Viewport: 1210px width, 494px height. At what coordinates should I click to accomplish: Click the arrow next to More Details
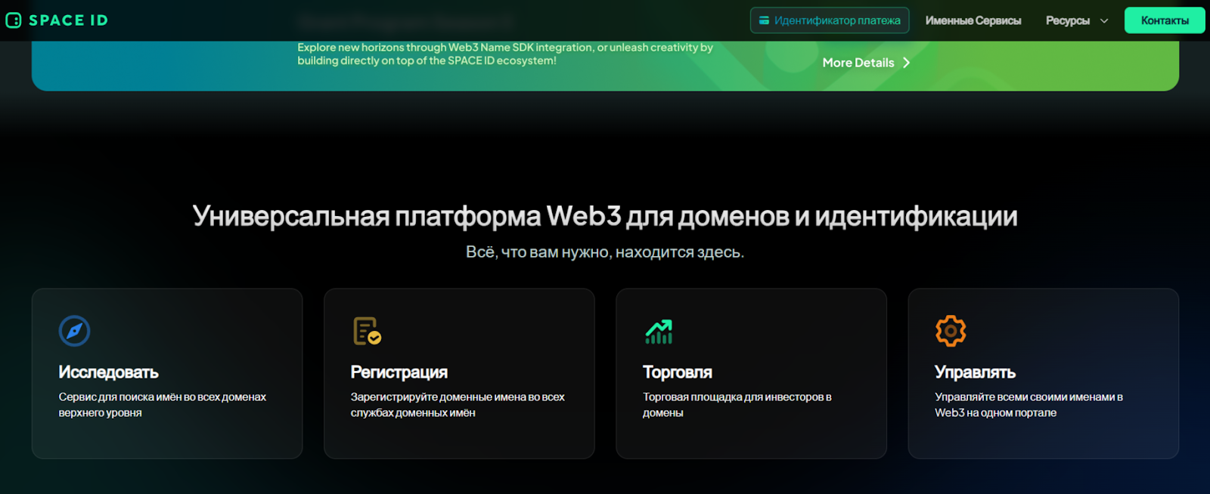(x=906, y=63)
